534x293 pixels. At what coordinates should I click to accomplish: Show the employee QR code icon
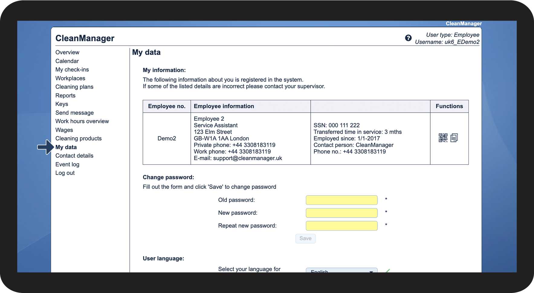[443, 138]
